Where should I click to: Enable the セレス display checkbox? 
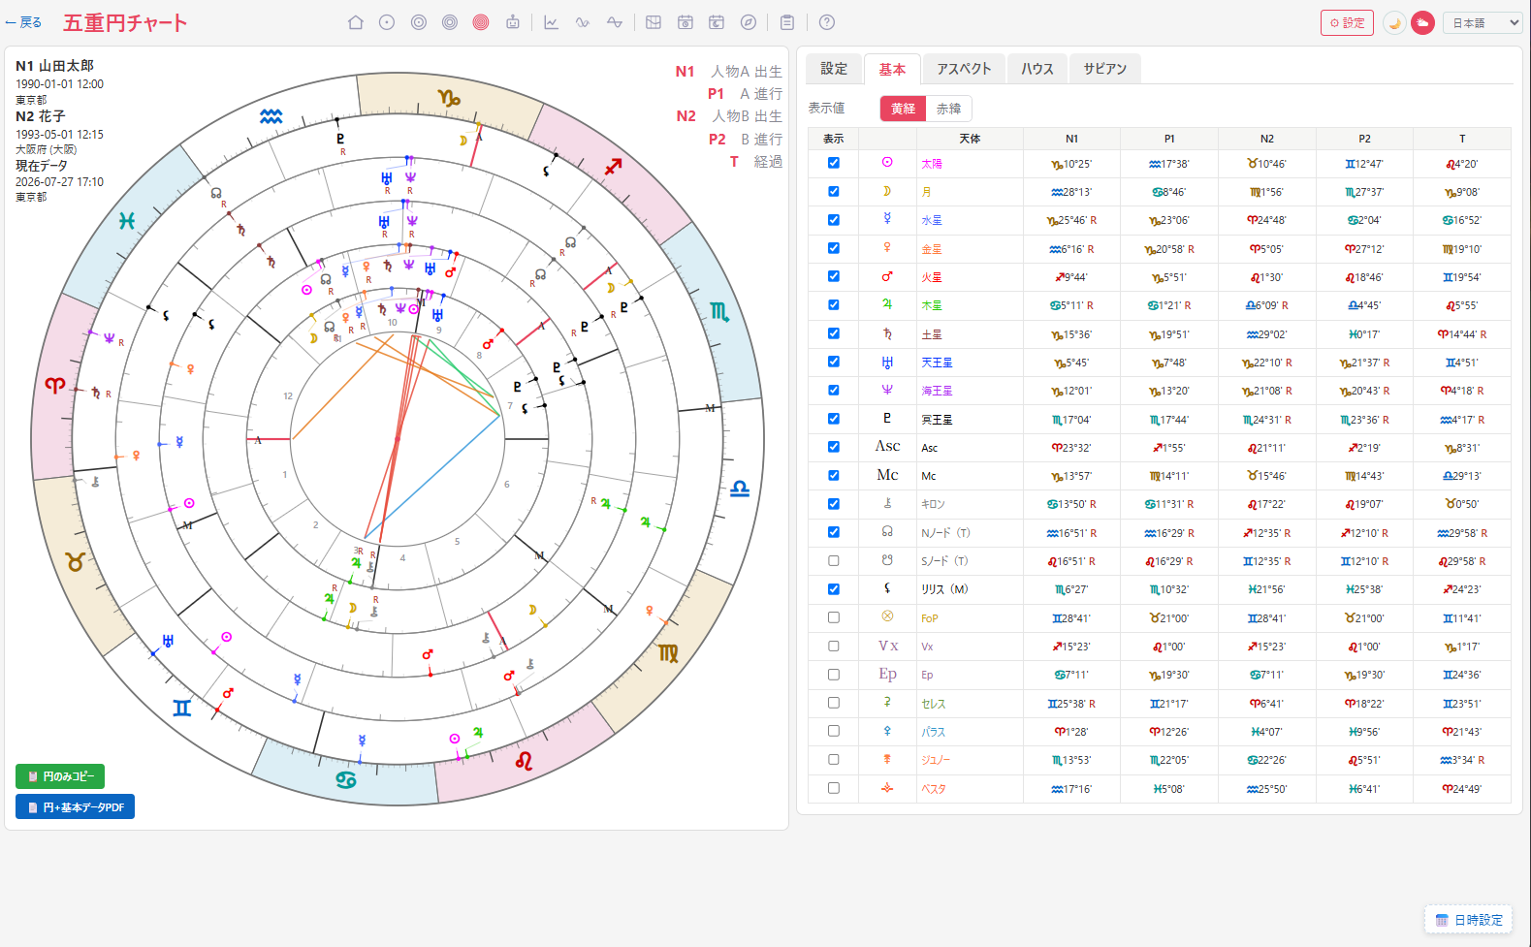pyautogui.click(x=834, y=703)
